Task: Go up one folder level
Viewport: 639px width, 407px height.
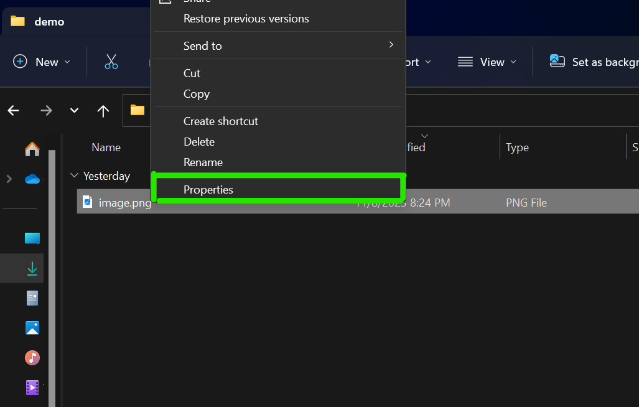Action: click(103, 111)
